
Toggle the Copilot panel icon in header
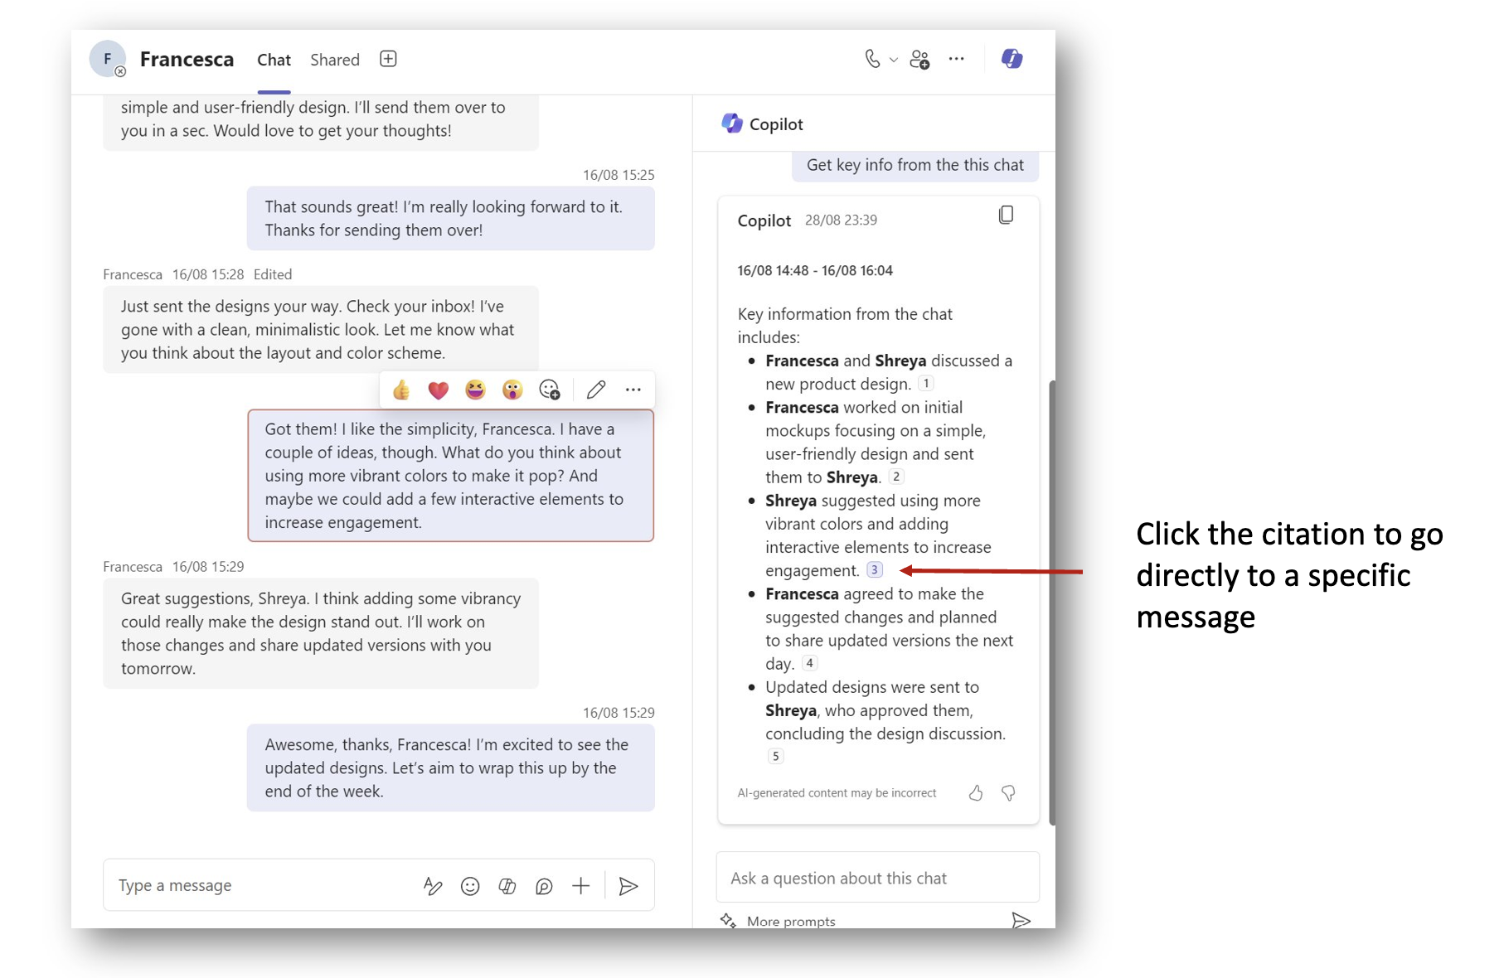tap(1012, 59)
